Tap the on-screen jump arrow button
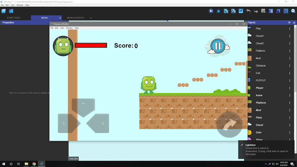The image size is (297, 167). [229, 124]
